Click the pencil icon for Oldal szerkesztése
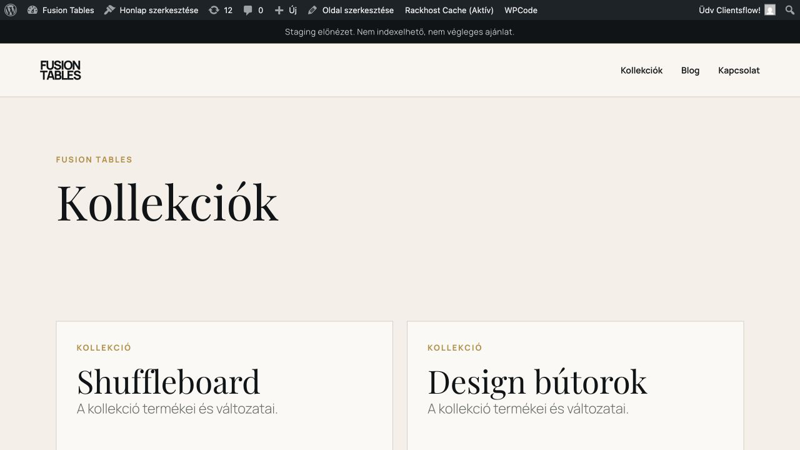Image resolution: width=800 pixels, height=450 pixels. [x=312, y=10]
